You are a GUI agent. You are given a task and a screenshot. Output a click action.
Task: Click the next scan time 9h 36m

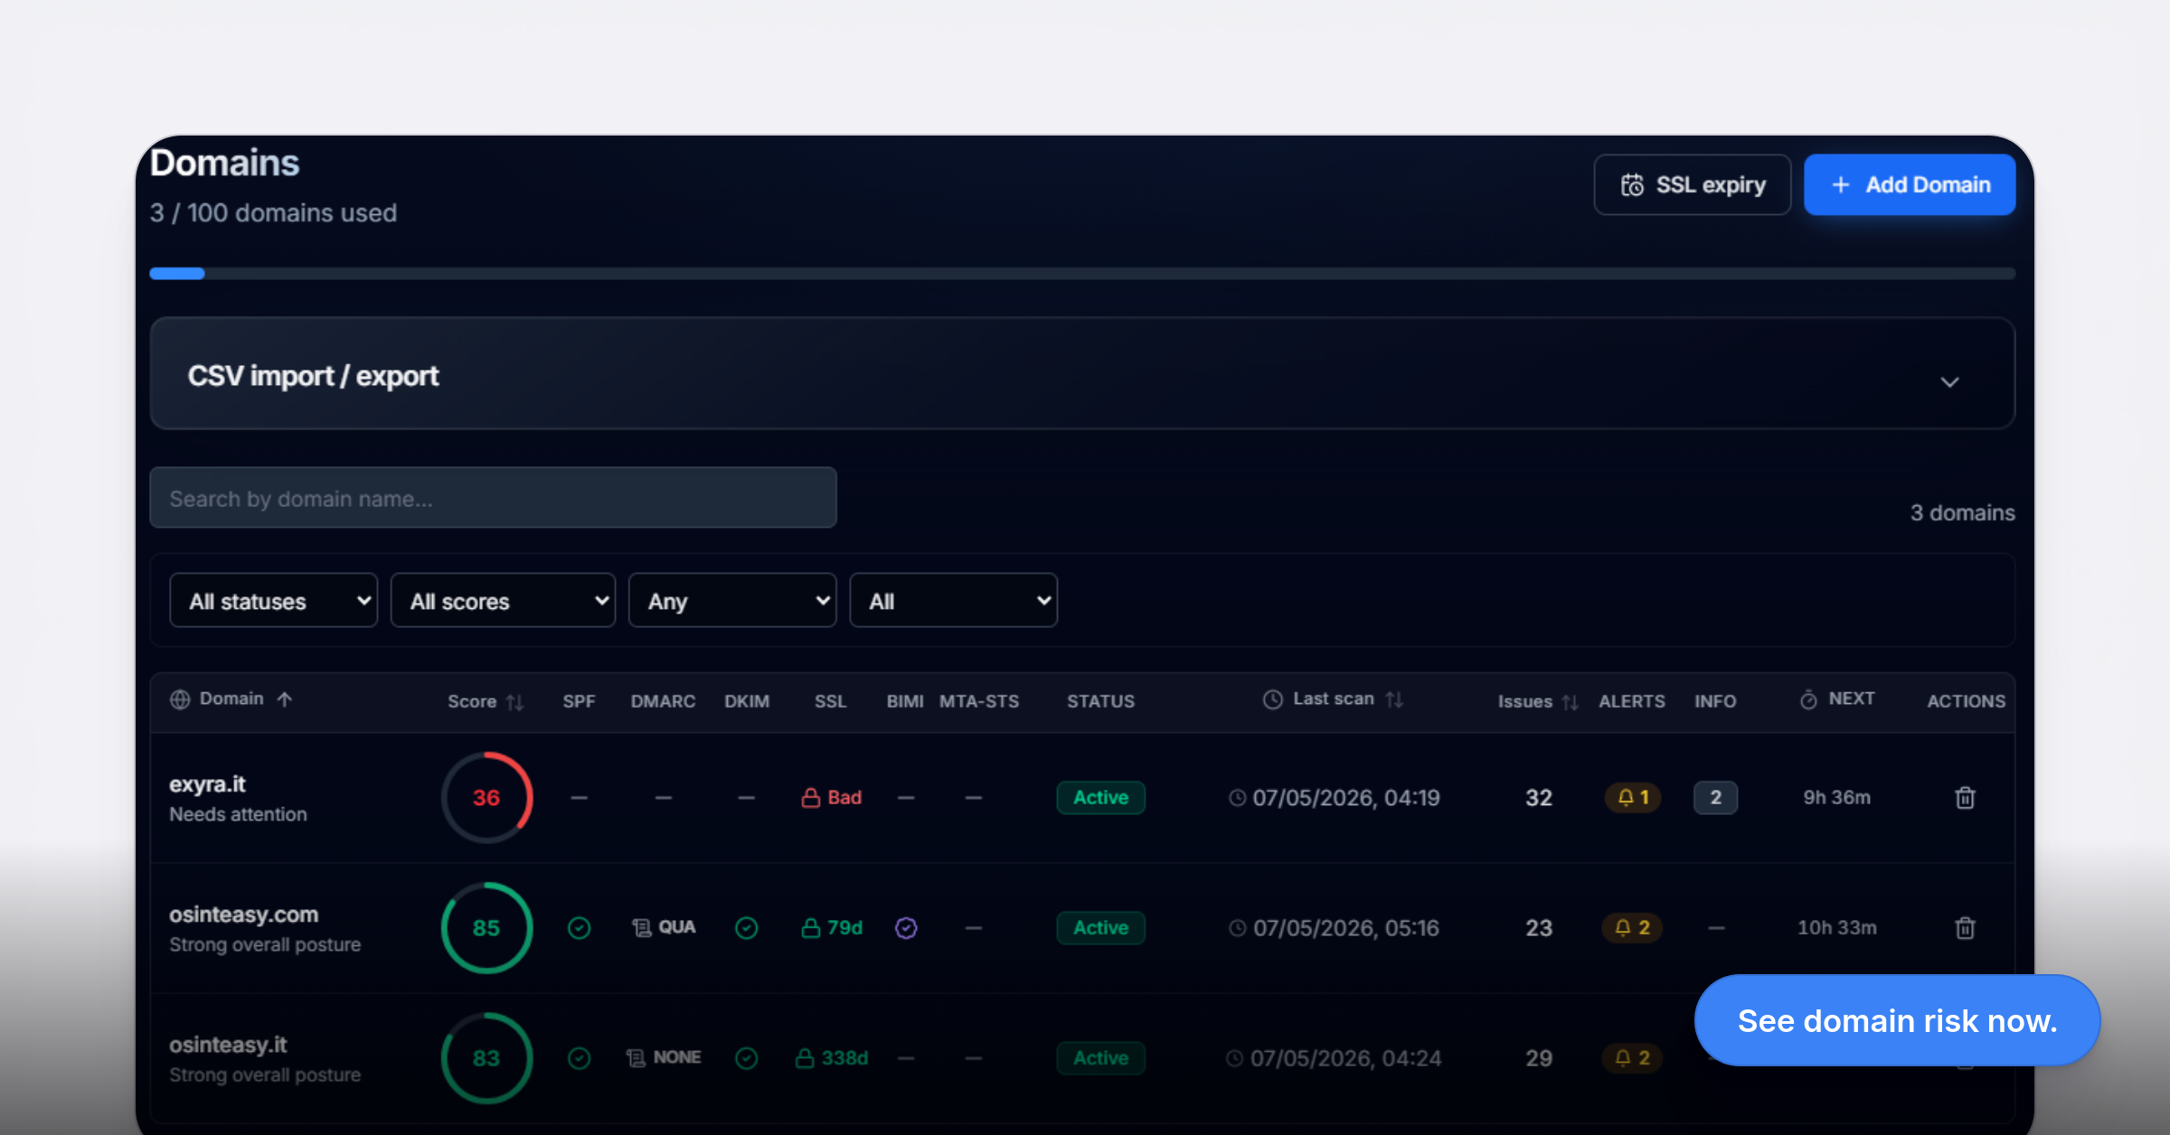(x=1837, y=798)
